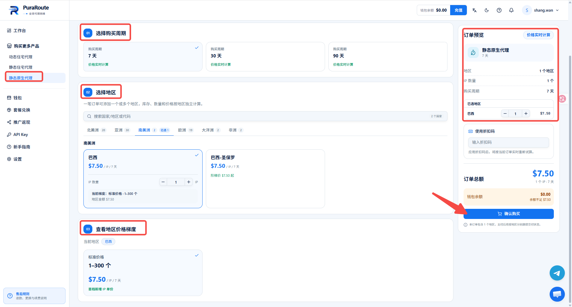Open Telegram floating contact button
Image resolution: width=572 pixels, height=307 pixels.
557,273
